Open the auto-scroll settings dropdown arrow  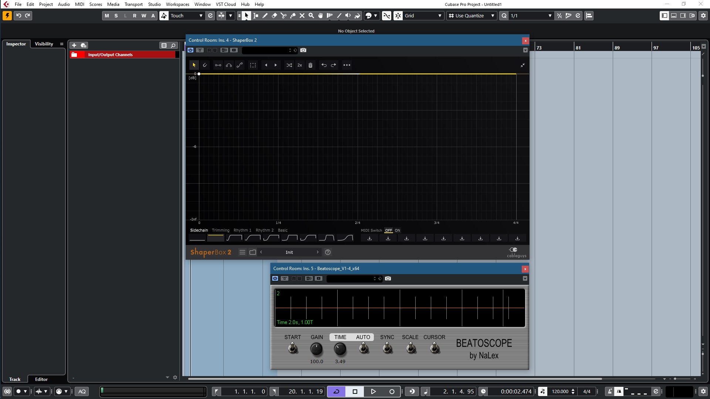230,16
